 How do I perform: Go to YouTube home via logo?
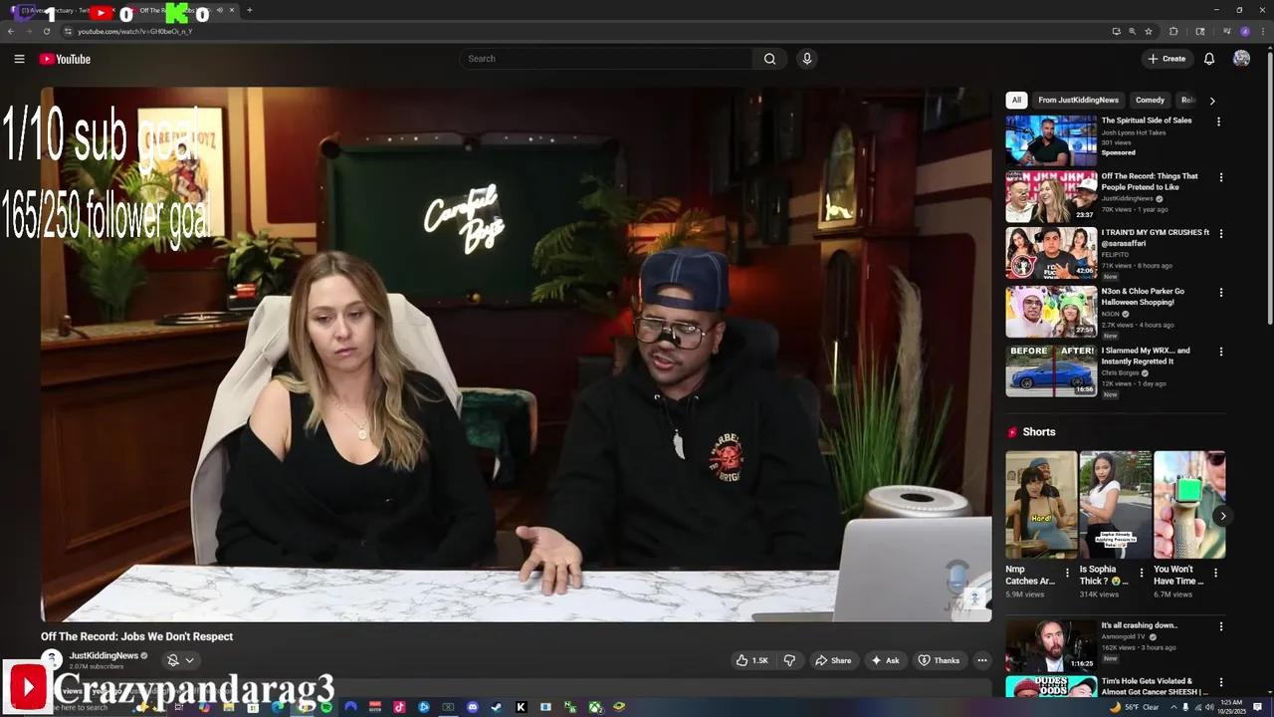coord(65,59)
